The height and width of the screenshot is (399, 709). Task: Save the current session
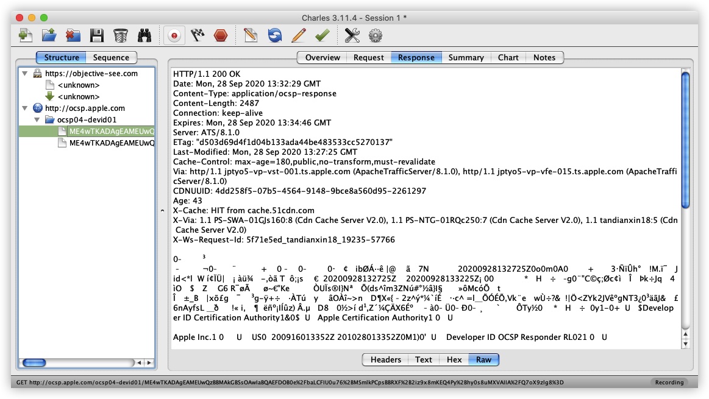[x=97, y=35]
